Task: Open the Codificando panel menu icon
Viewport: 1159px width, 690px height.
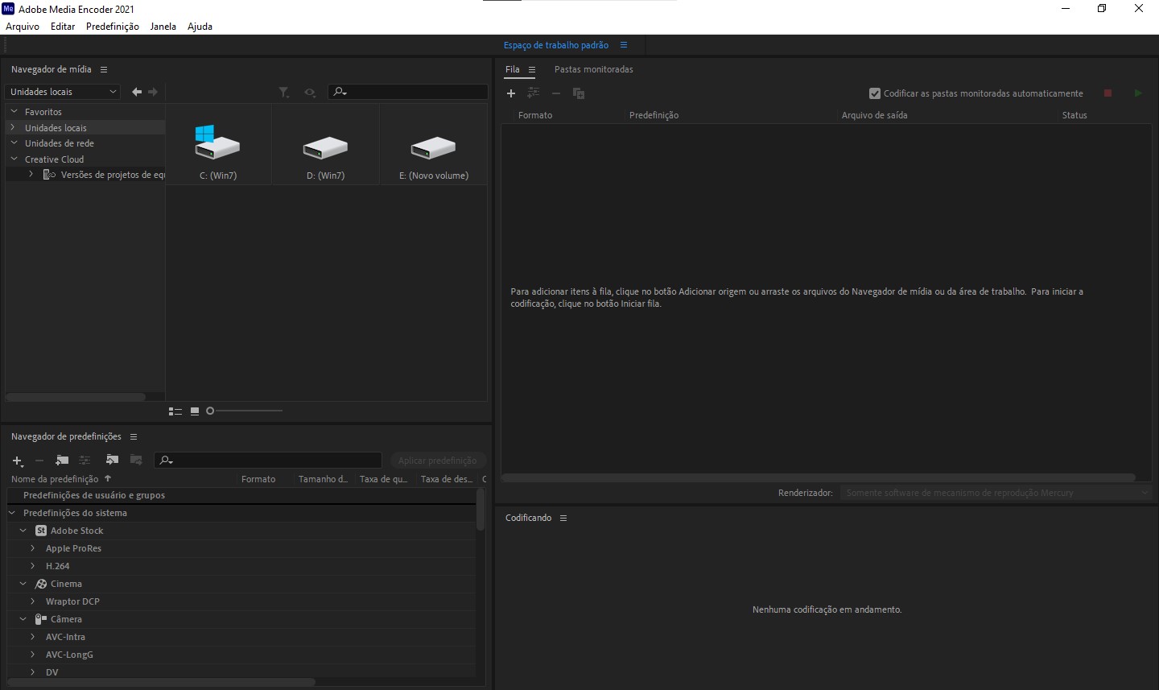Action: pos(563,519)
